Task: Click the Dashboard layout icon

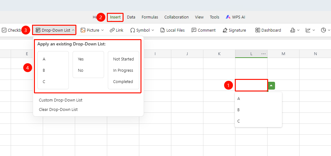Action: tap(257, 30)
